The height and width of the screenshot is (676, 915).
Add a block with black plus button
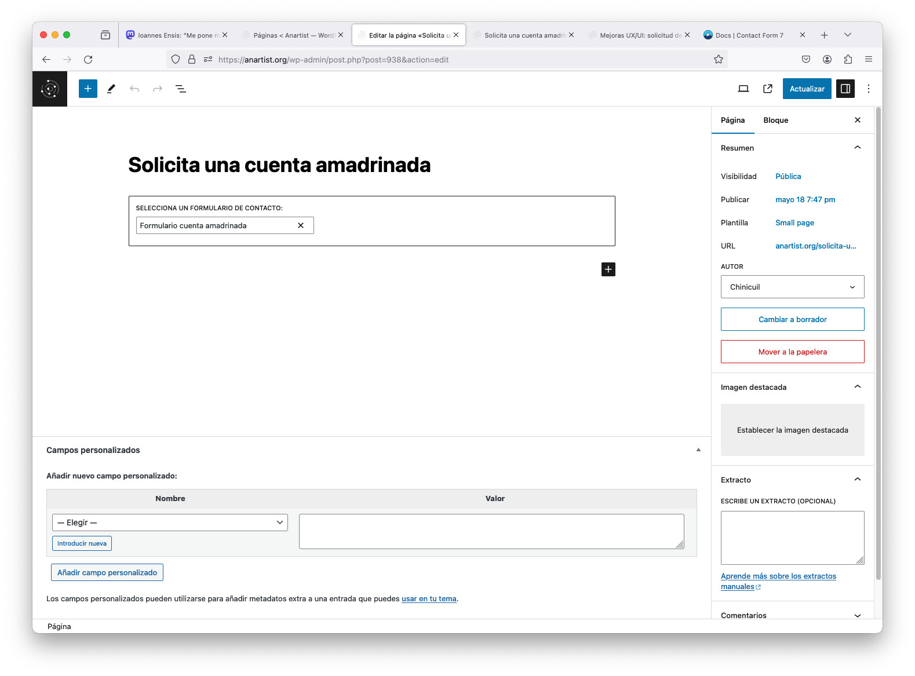(x=608, y=269)
